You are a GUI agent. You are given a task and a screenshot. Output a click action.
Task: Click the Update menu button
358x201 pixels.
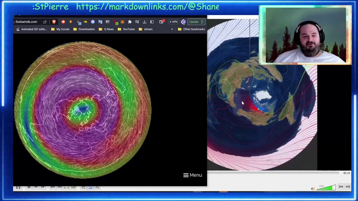196,22
